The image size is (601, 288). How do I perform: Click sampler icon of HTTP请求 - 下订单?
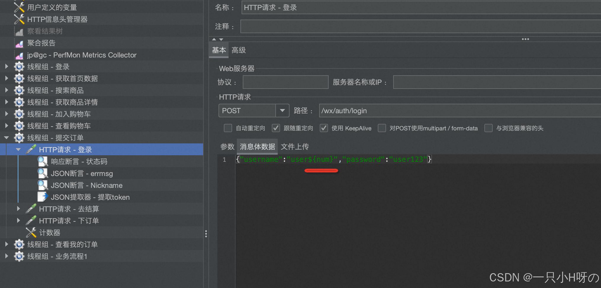pos(31,220)
